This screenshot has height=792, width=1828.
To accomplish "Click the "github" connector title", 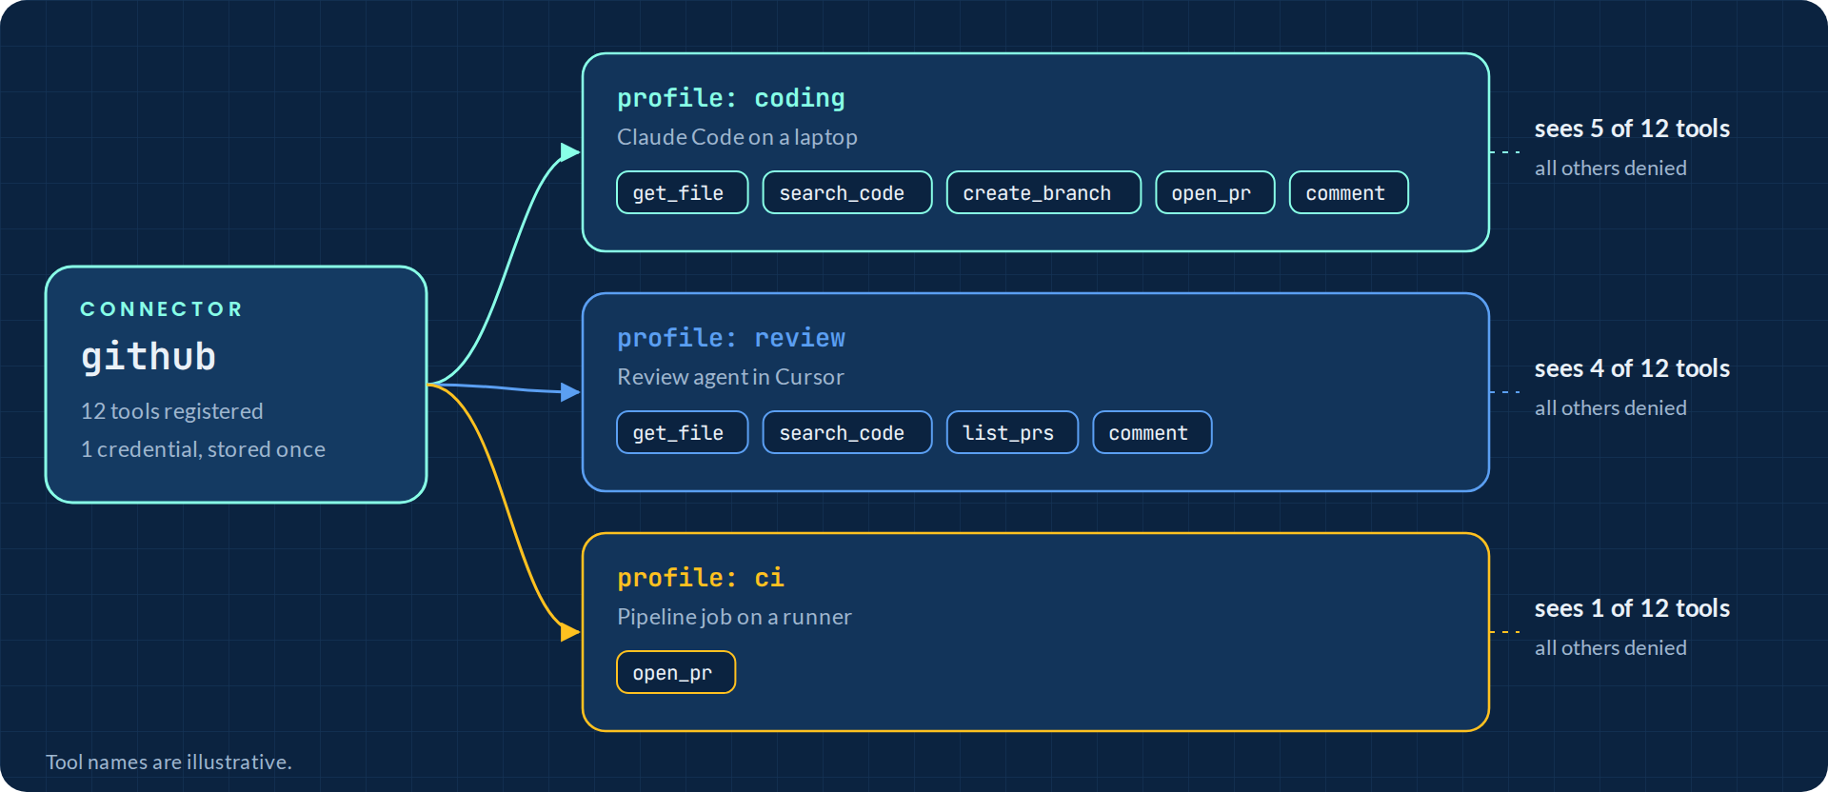I will click(x=149, y=357).
